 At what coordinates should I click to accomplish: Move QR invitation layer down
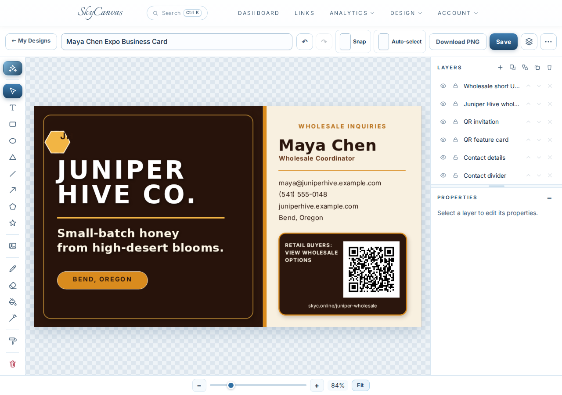(x=539, y=122)
